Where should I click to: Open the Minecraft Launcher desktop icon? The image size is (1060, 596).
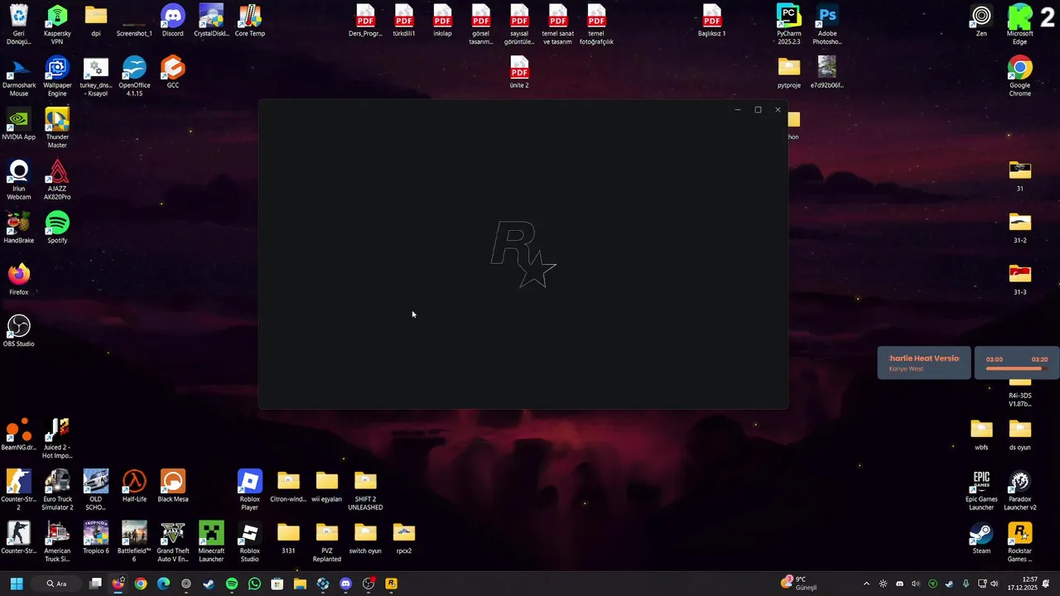click(x=211, y=541)
